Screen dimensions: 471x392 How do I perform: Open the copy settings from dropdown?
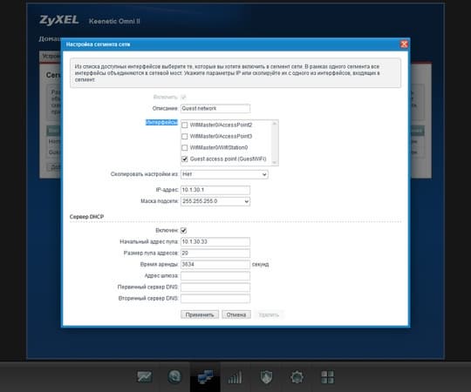(224, 174)
